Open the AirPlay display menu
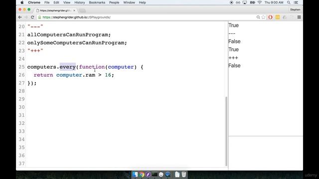Viewport: 319px width, 179px height. pyautogui.click(x=245, y=2)
